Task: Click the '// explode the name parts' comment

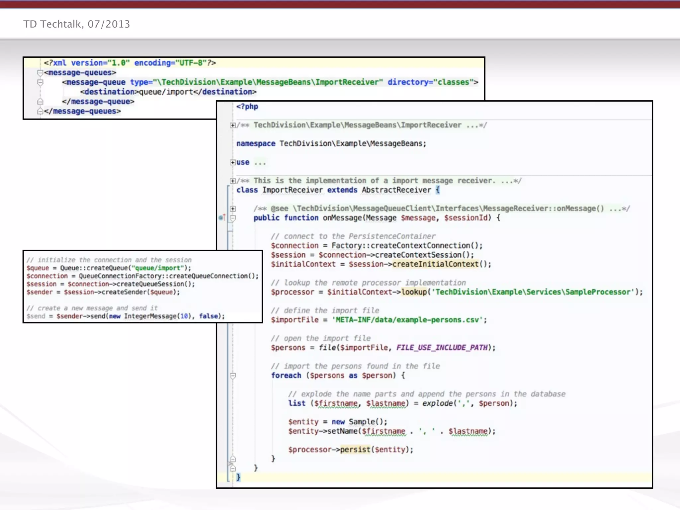Action: tap(427, 394)
